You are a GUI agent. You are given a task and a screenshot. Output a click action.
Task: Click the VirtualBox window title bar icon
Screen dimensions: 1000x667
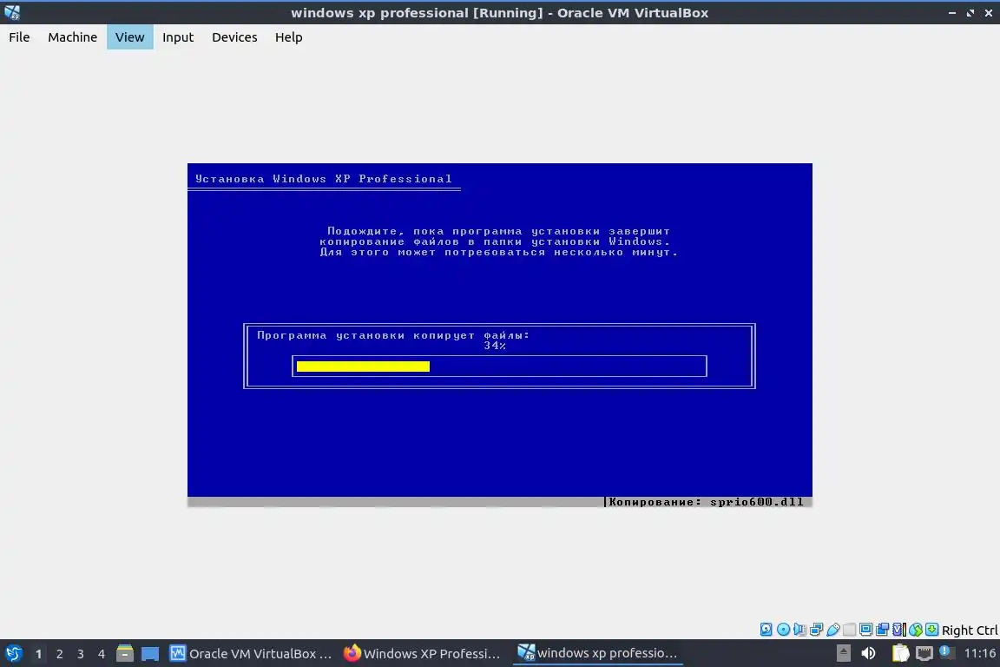(12, 12)
